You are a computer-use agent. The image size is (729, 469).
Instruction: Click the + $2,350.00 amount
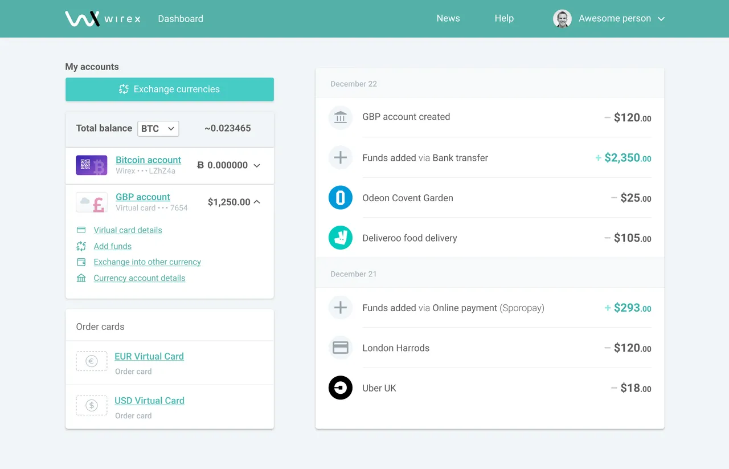tap(623, 158)
